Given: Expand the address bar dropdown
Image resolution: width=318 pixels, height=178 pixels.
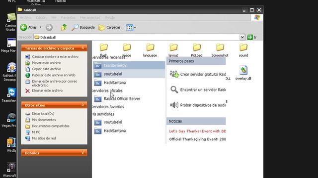Looking at the screenshot, I should pyautogui.click(x=242, y=37).
